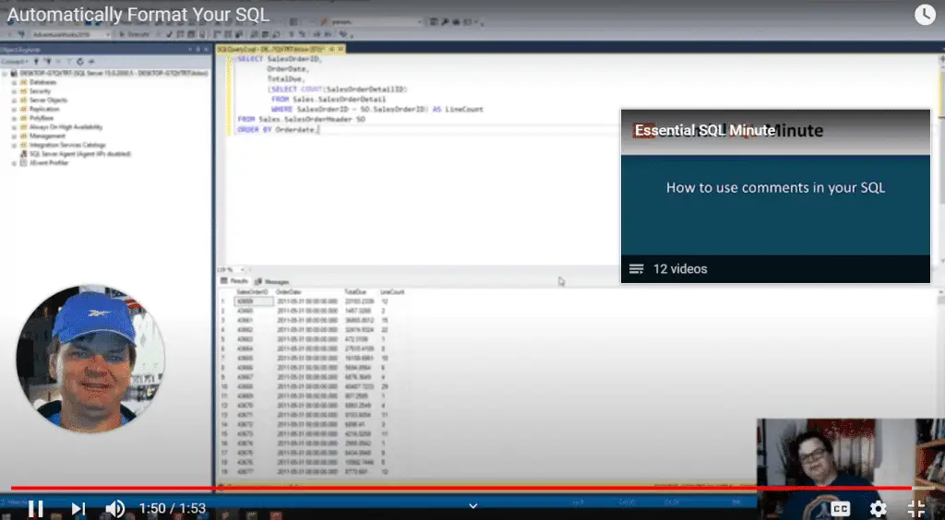The width and height of the screenshot is (945, 520).
Task: Open the more videos chevron in the player bar
Action: coord(473,505)
